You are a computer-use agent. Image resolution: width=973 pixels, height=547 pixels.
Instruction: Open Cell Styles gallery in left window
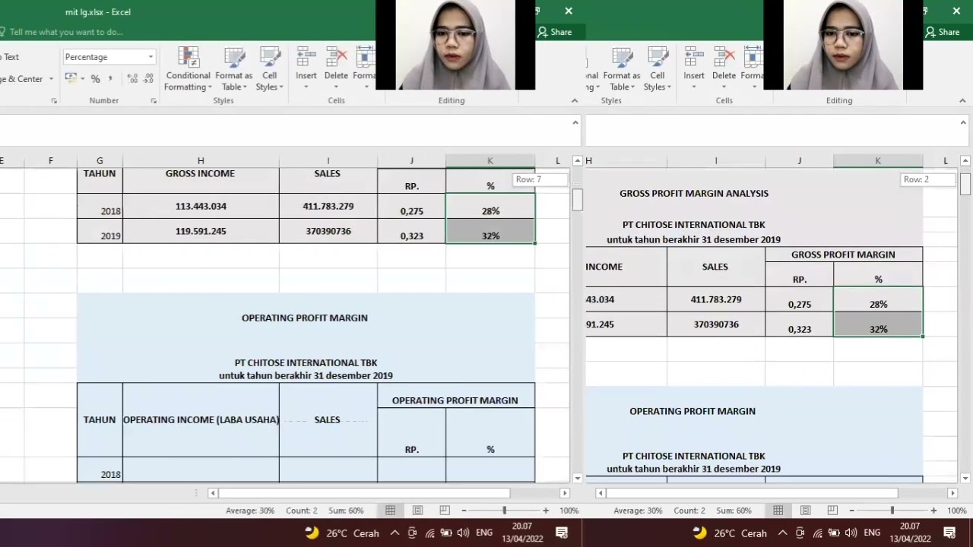[x=270, y=68]
